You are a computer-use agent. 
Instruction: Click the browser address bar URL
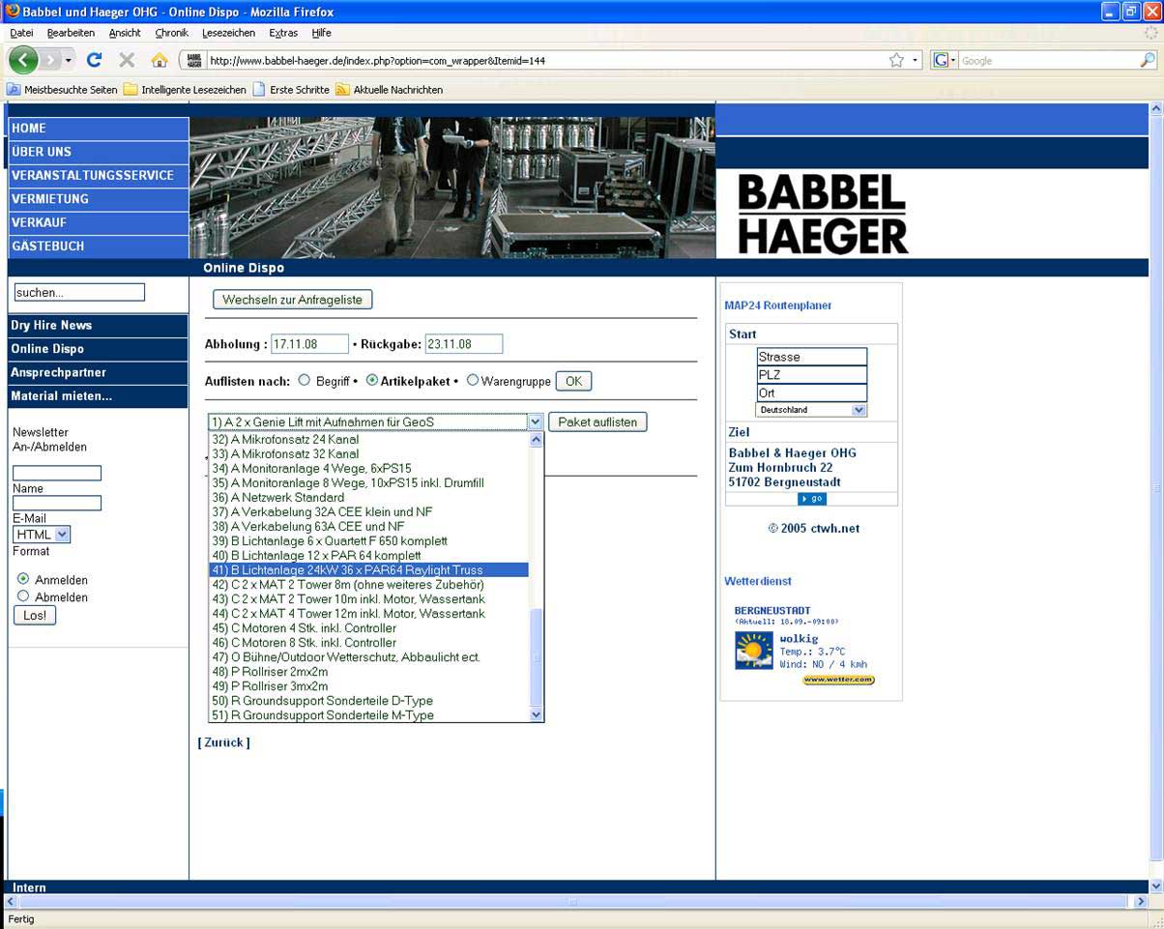coord(377,60)
